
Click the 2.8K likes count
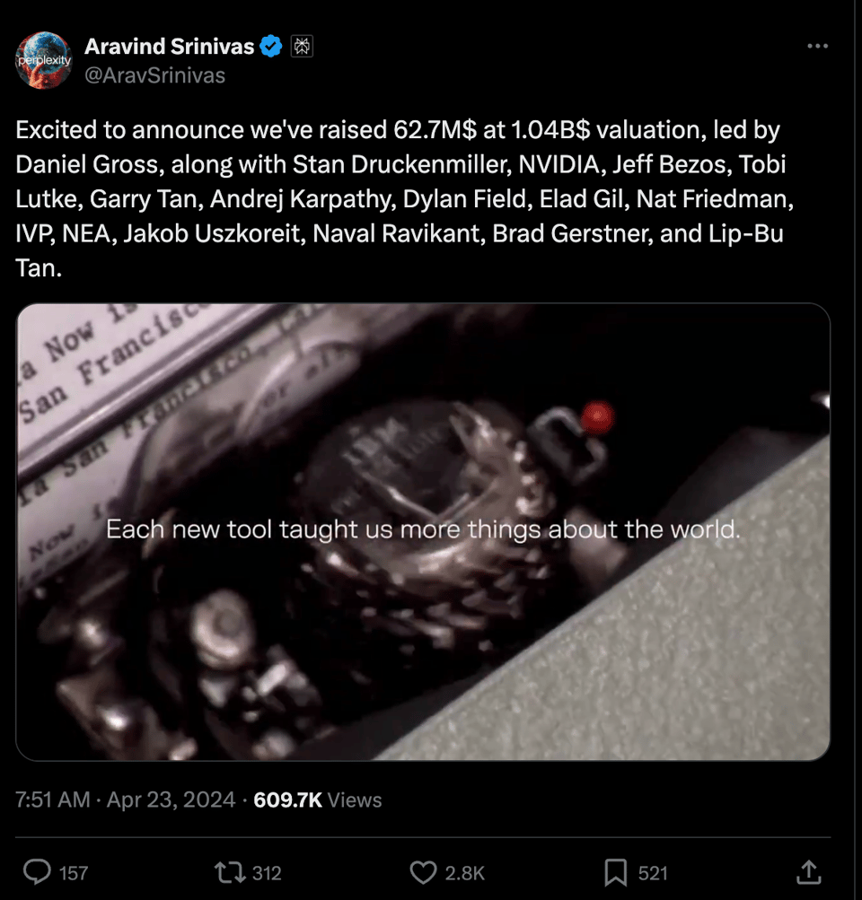click(x=465, y=873)
